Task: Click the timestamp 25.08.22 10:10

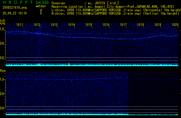Action: click(15, 13)
